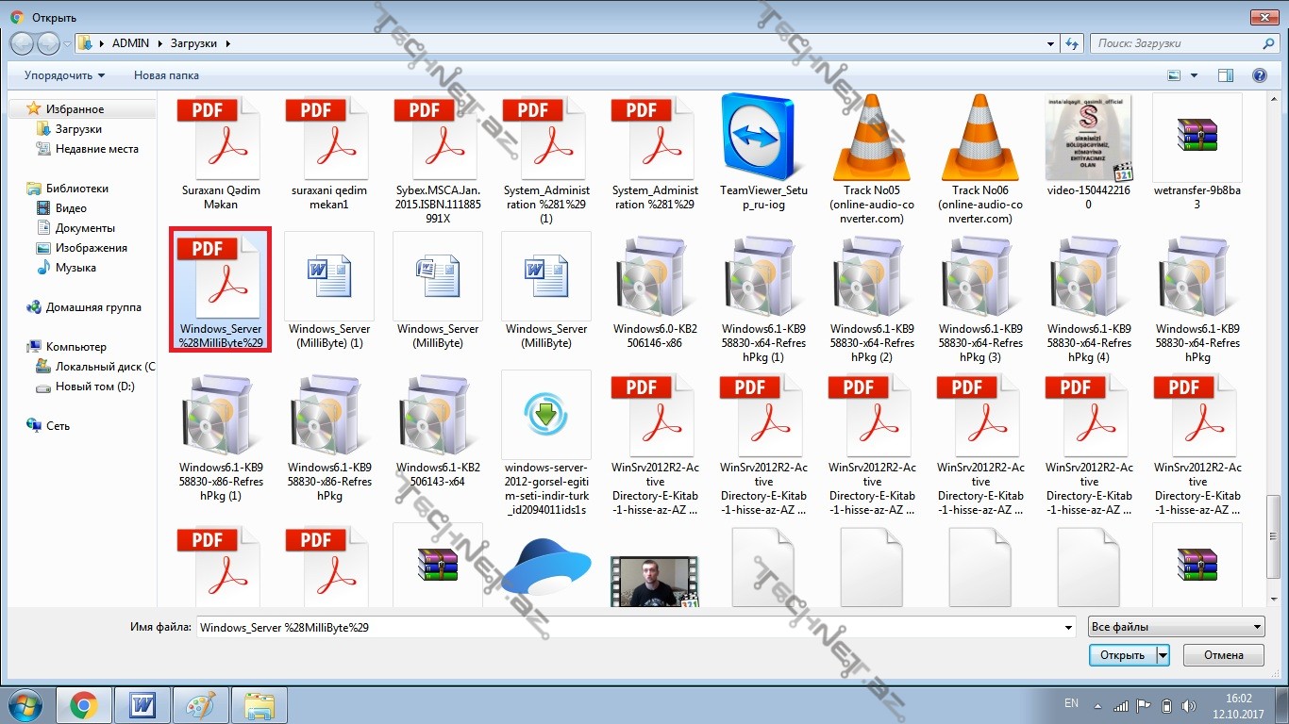Select the video-1504422160 thumbnail

(x=1089, y=137)
